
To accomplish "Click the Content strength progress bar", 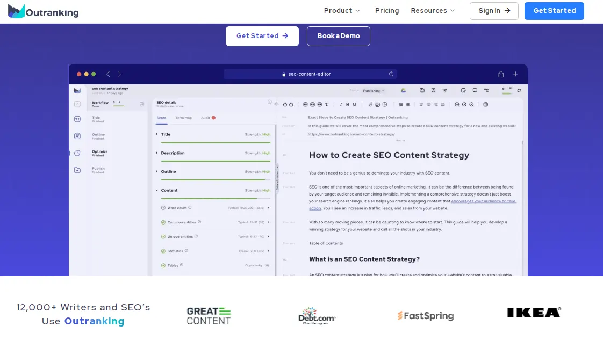I will click(x=216, y=198).
